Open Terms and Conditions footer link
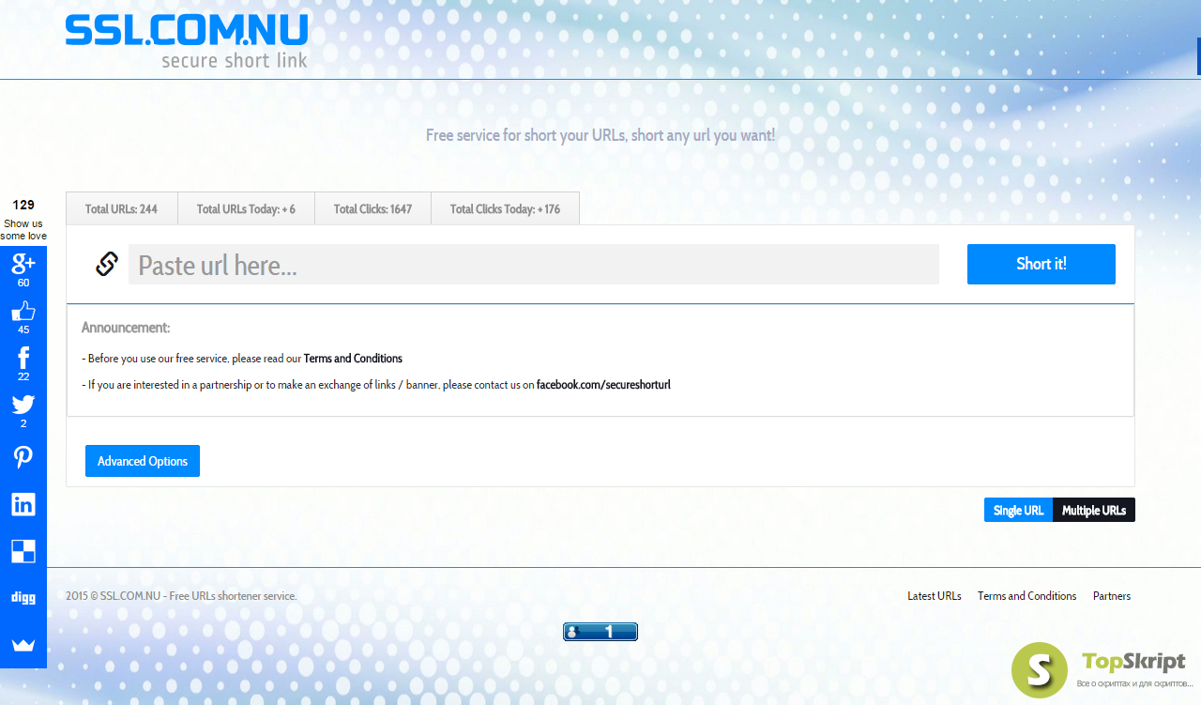The image size is (1201, 705). (x=1027, y=596)
